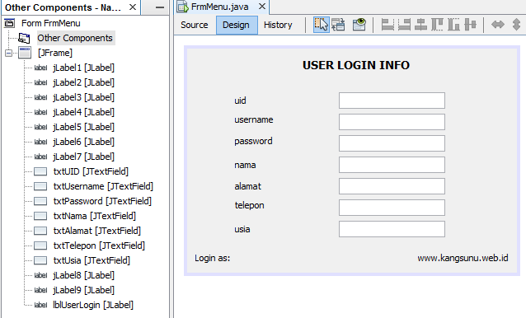Image resolution: width=526 pixels, height=318 pixels.
Task: Select the 'password' form label
Action: [253, 141]
